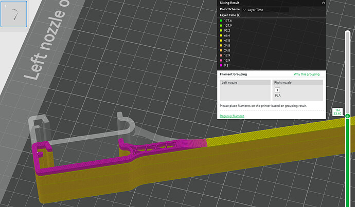Image resolution: width=355 pixels, height=207 pixels.
Task: Click the 9.3 magenta layer time swatch
Action: pos(221,65)
